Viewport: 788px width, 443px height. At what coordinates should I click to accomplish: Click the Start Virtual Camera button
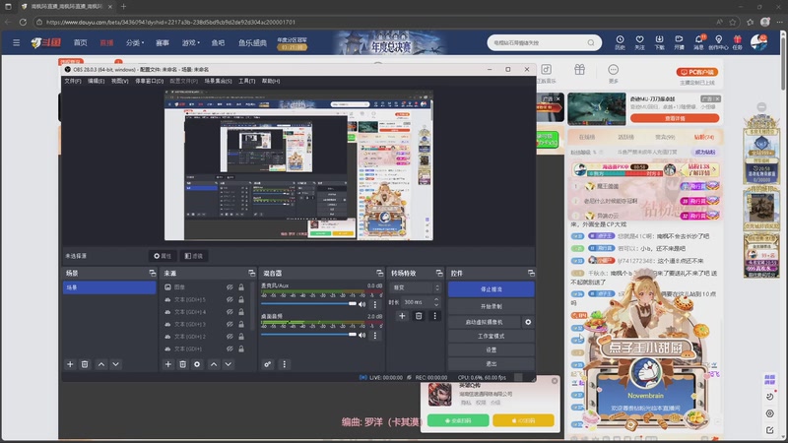(485, 322)
